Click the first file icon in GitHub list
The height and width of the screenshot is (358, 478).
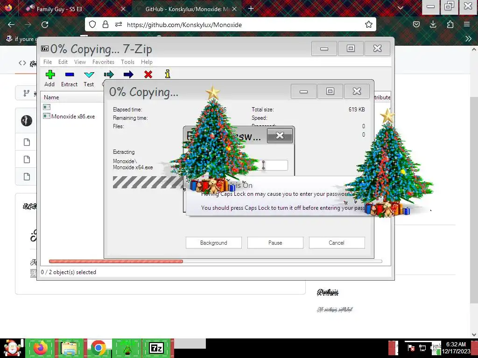[27, 142]
